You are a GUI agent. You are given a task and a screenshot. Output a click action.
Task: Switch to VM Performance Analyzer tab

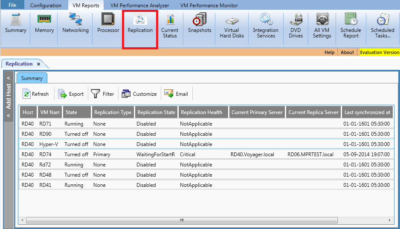click(139, 6)
